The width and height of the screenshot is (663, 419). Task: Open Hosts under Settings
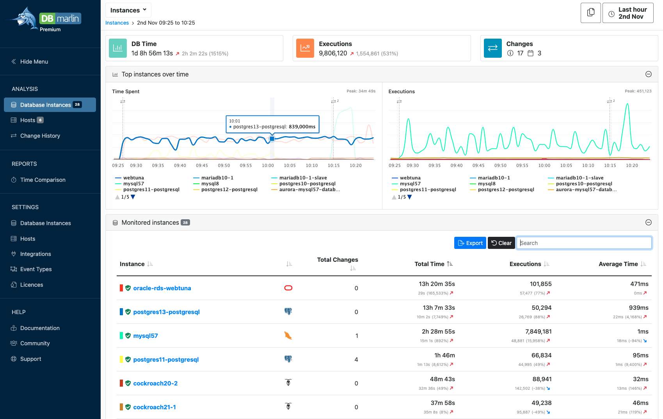pos(23,239)
